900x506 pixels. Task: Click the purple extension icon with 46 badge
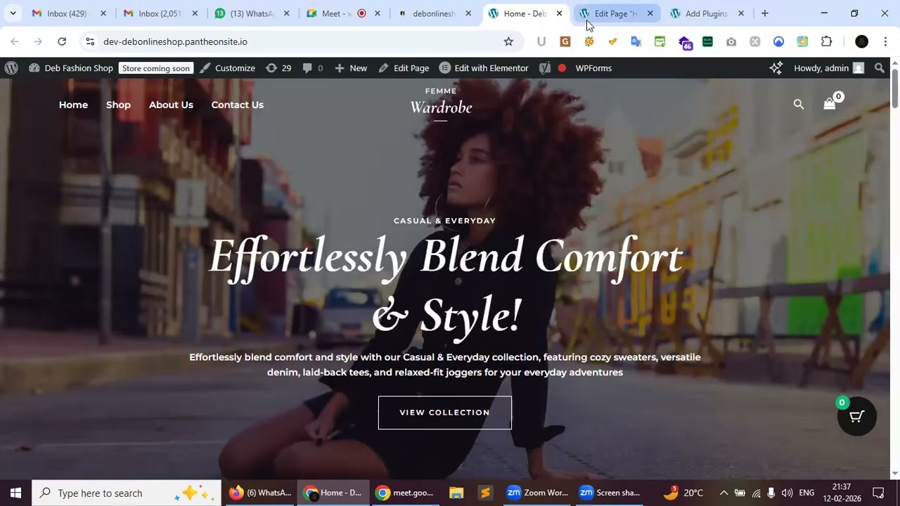tap(685, 42)
